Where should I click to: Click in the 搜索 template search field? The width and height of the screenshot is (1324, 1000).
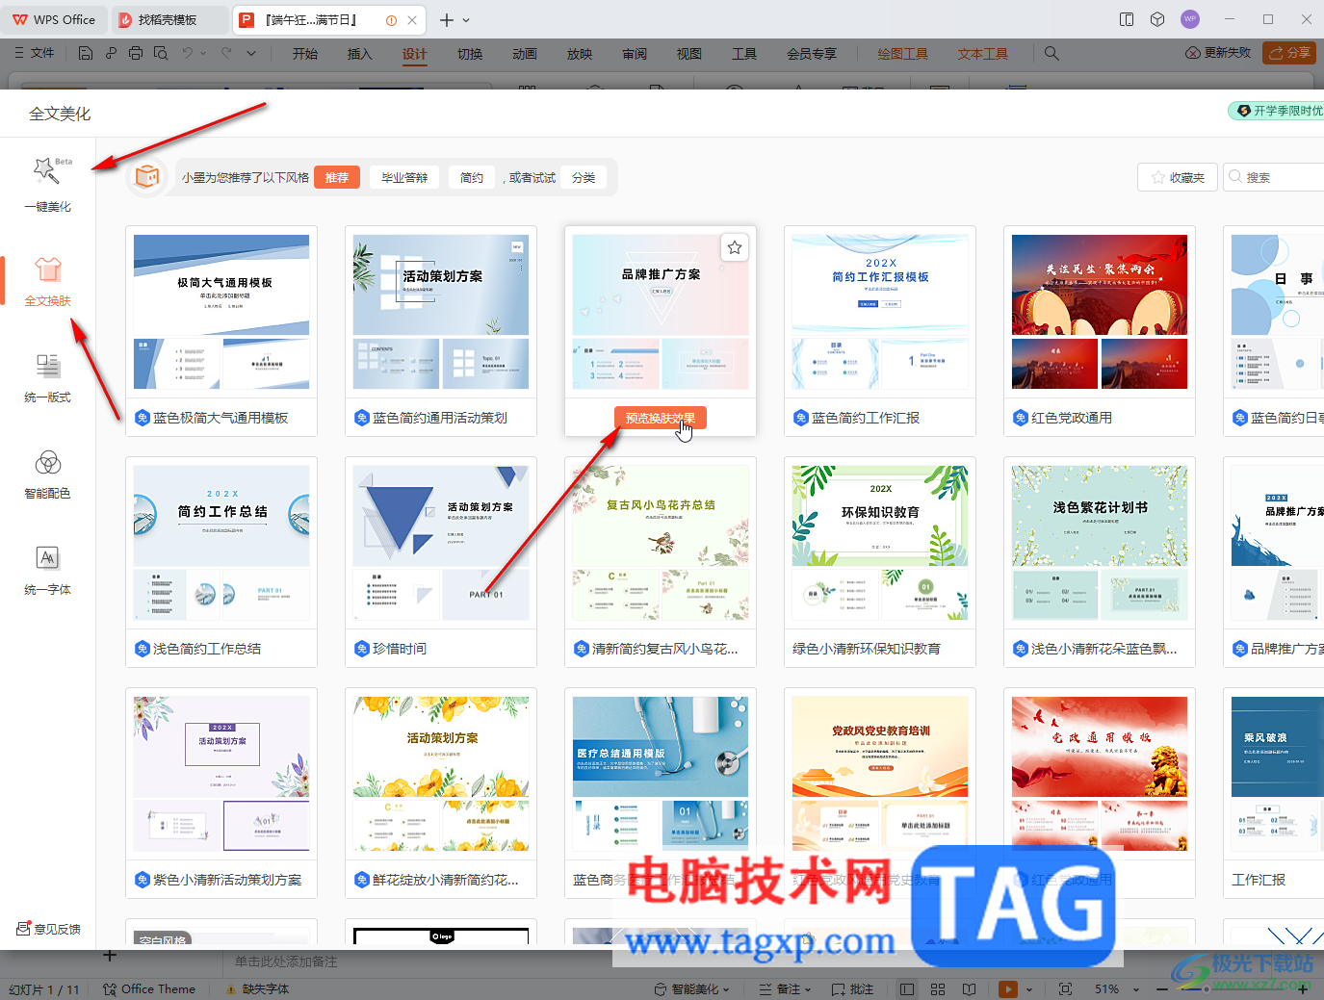(1276, 177)
